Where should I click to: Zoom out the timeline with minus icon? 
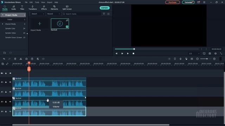[198, 59]
